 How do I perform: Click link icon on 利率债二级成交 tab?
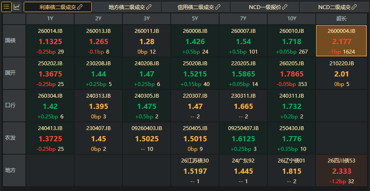tap(80, 7)
